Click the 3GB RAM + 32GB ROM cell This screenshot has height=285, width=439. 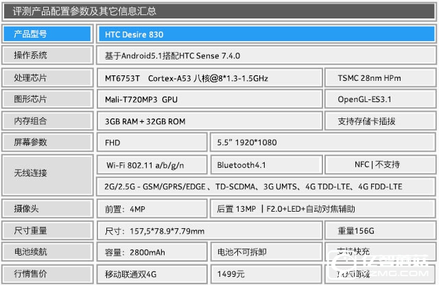point(209,121)
